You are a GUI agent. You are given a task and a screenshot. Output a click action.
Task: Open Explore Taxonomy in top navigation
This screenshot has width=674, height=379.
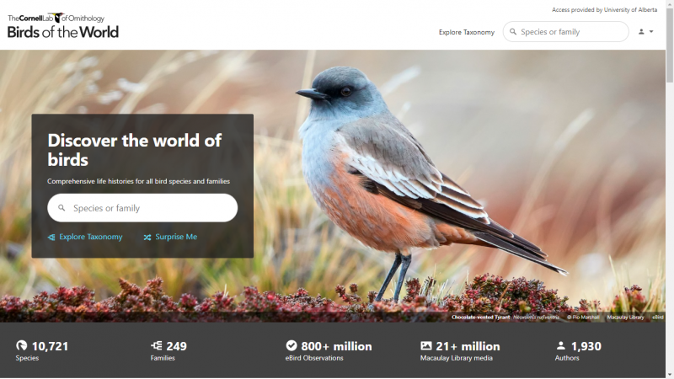tap(467, 32)
